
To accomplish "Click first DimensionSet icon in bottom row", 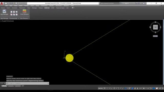I will click(x=11, y=15).
